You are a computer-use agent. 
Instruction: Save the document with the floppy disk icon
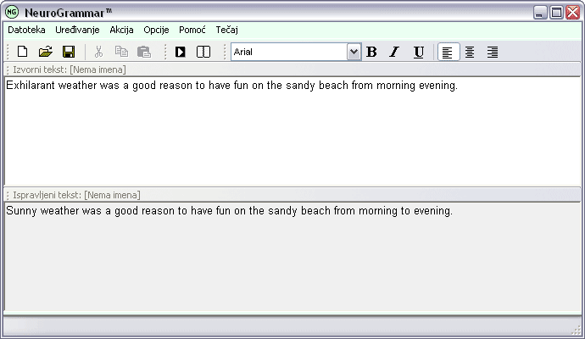[x=69, y=52]
